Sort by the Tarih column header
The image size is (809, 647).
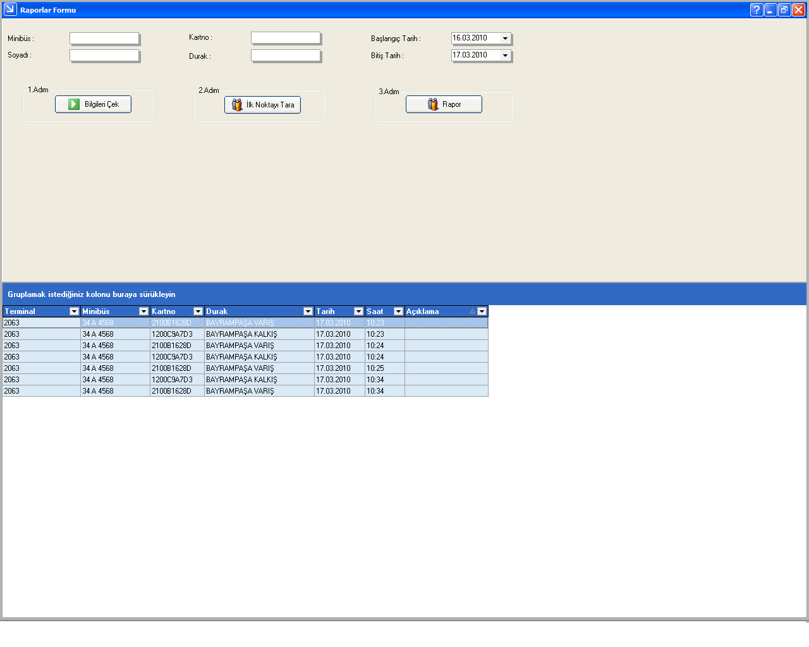pos(333,311)
